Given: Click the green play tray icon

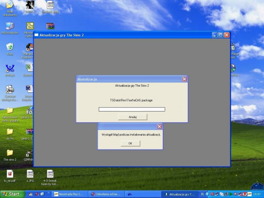Looking at the screenshot, I should [x=231, y=194].
